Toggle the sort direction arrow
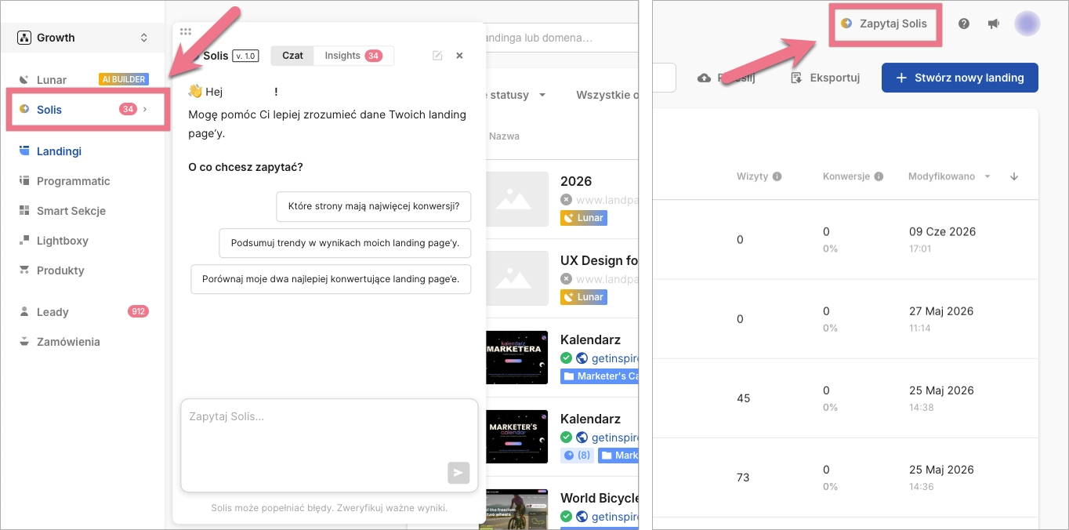 point(1014,176)
